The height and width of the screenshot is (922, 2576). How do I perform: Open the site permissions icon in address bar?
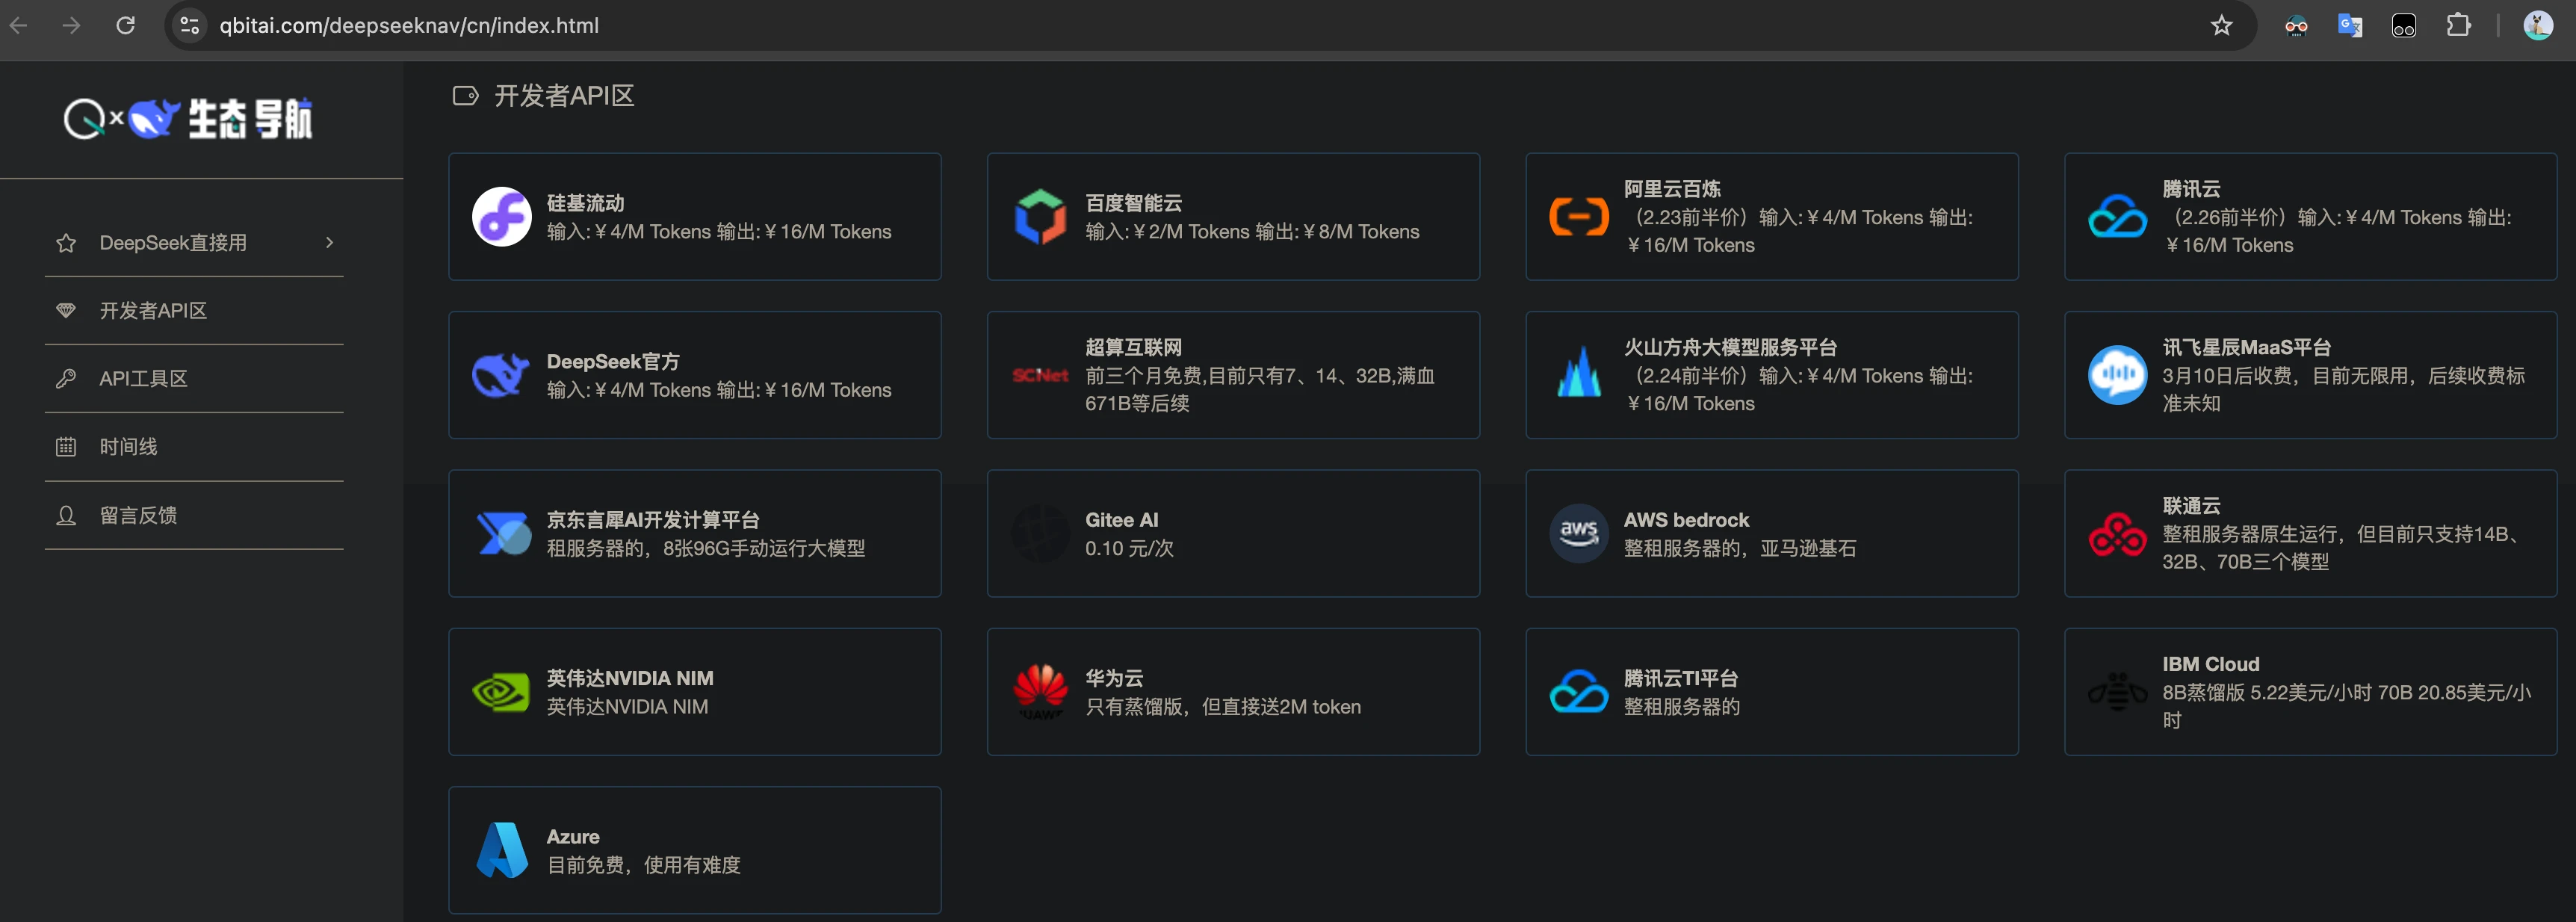(189, 26)
